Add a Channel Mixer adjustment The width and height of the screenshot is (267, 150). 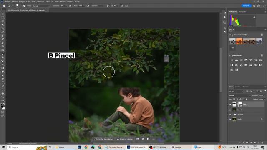(x=241, y=65)
